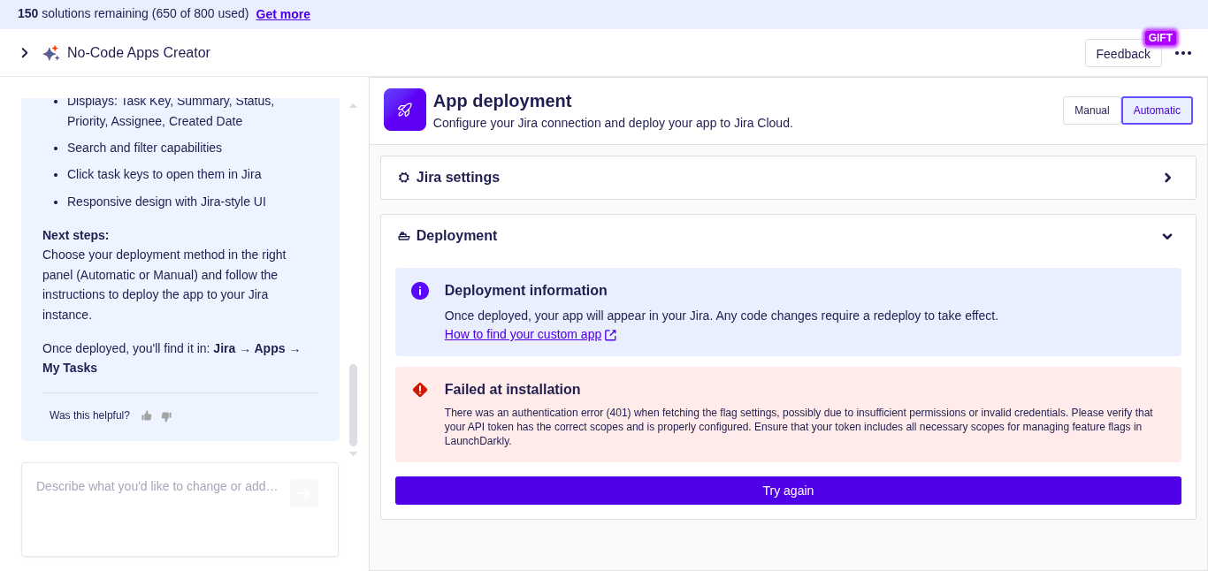1208x571 pixels.
Task: Click the GIFT badge
Action: pos(1159,38)
